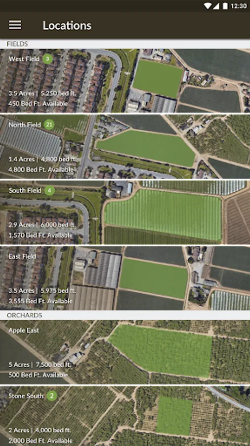
Task: Open the East Field location card
Action: pos(125,278)
